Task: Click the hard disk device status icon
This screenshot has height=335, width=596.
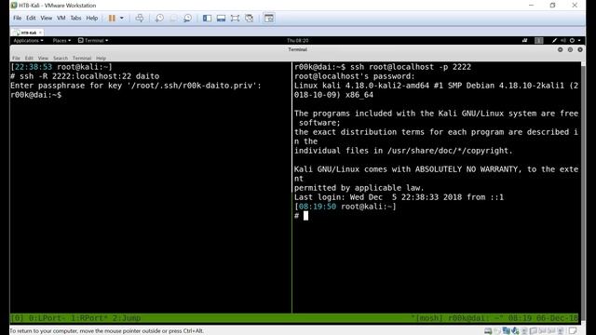Action: pyautogui.click(x=488, y=331)
